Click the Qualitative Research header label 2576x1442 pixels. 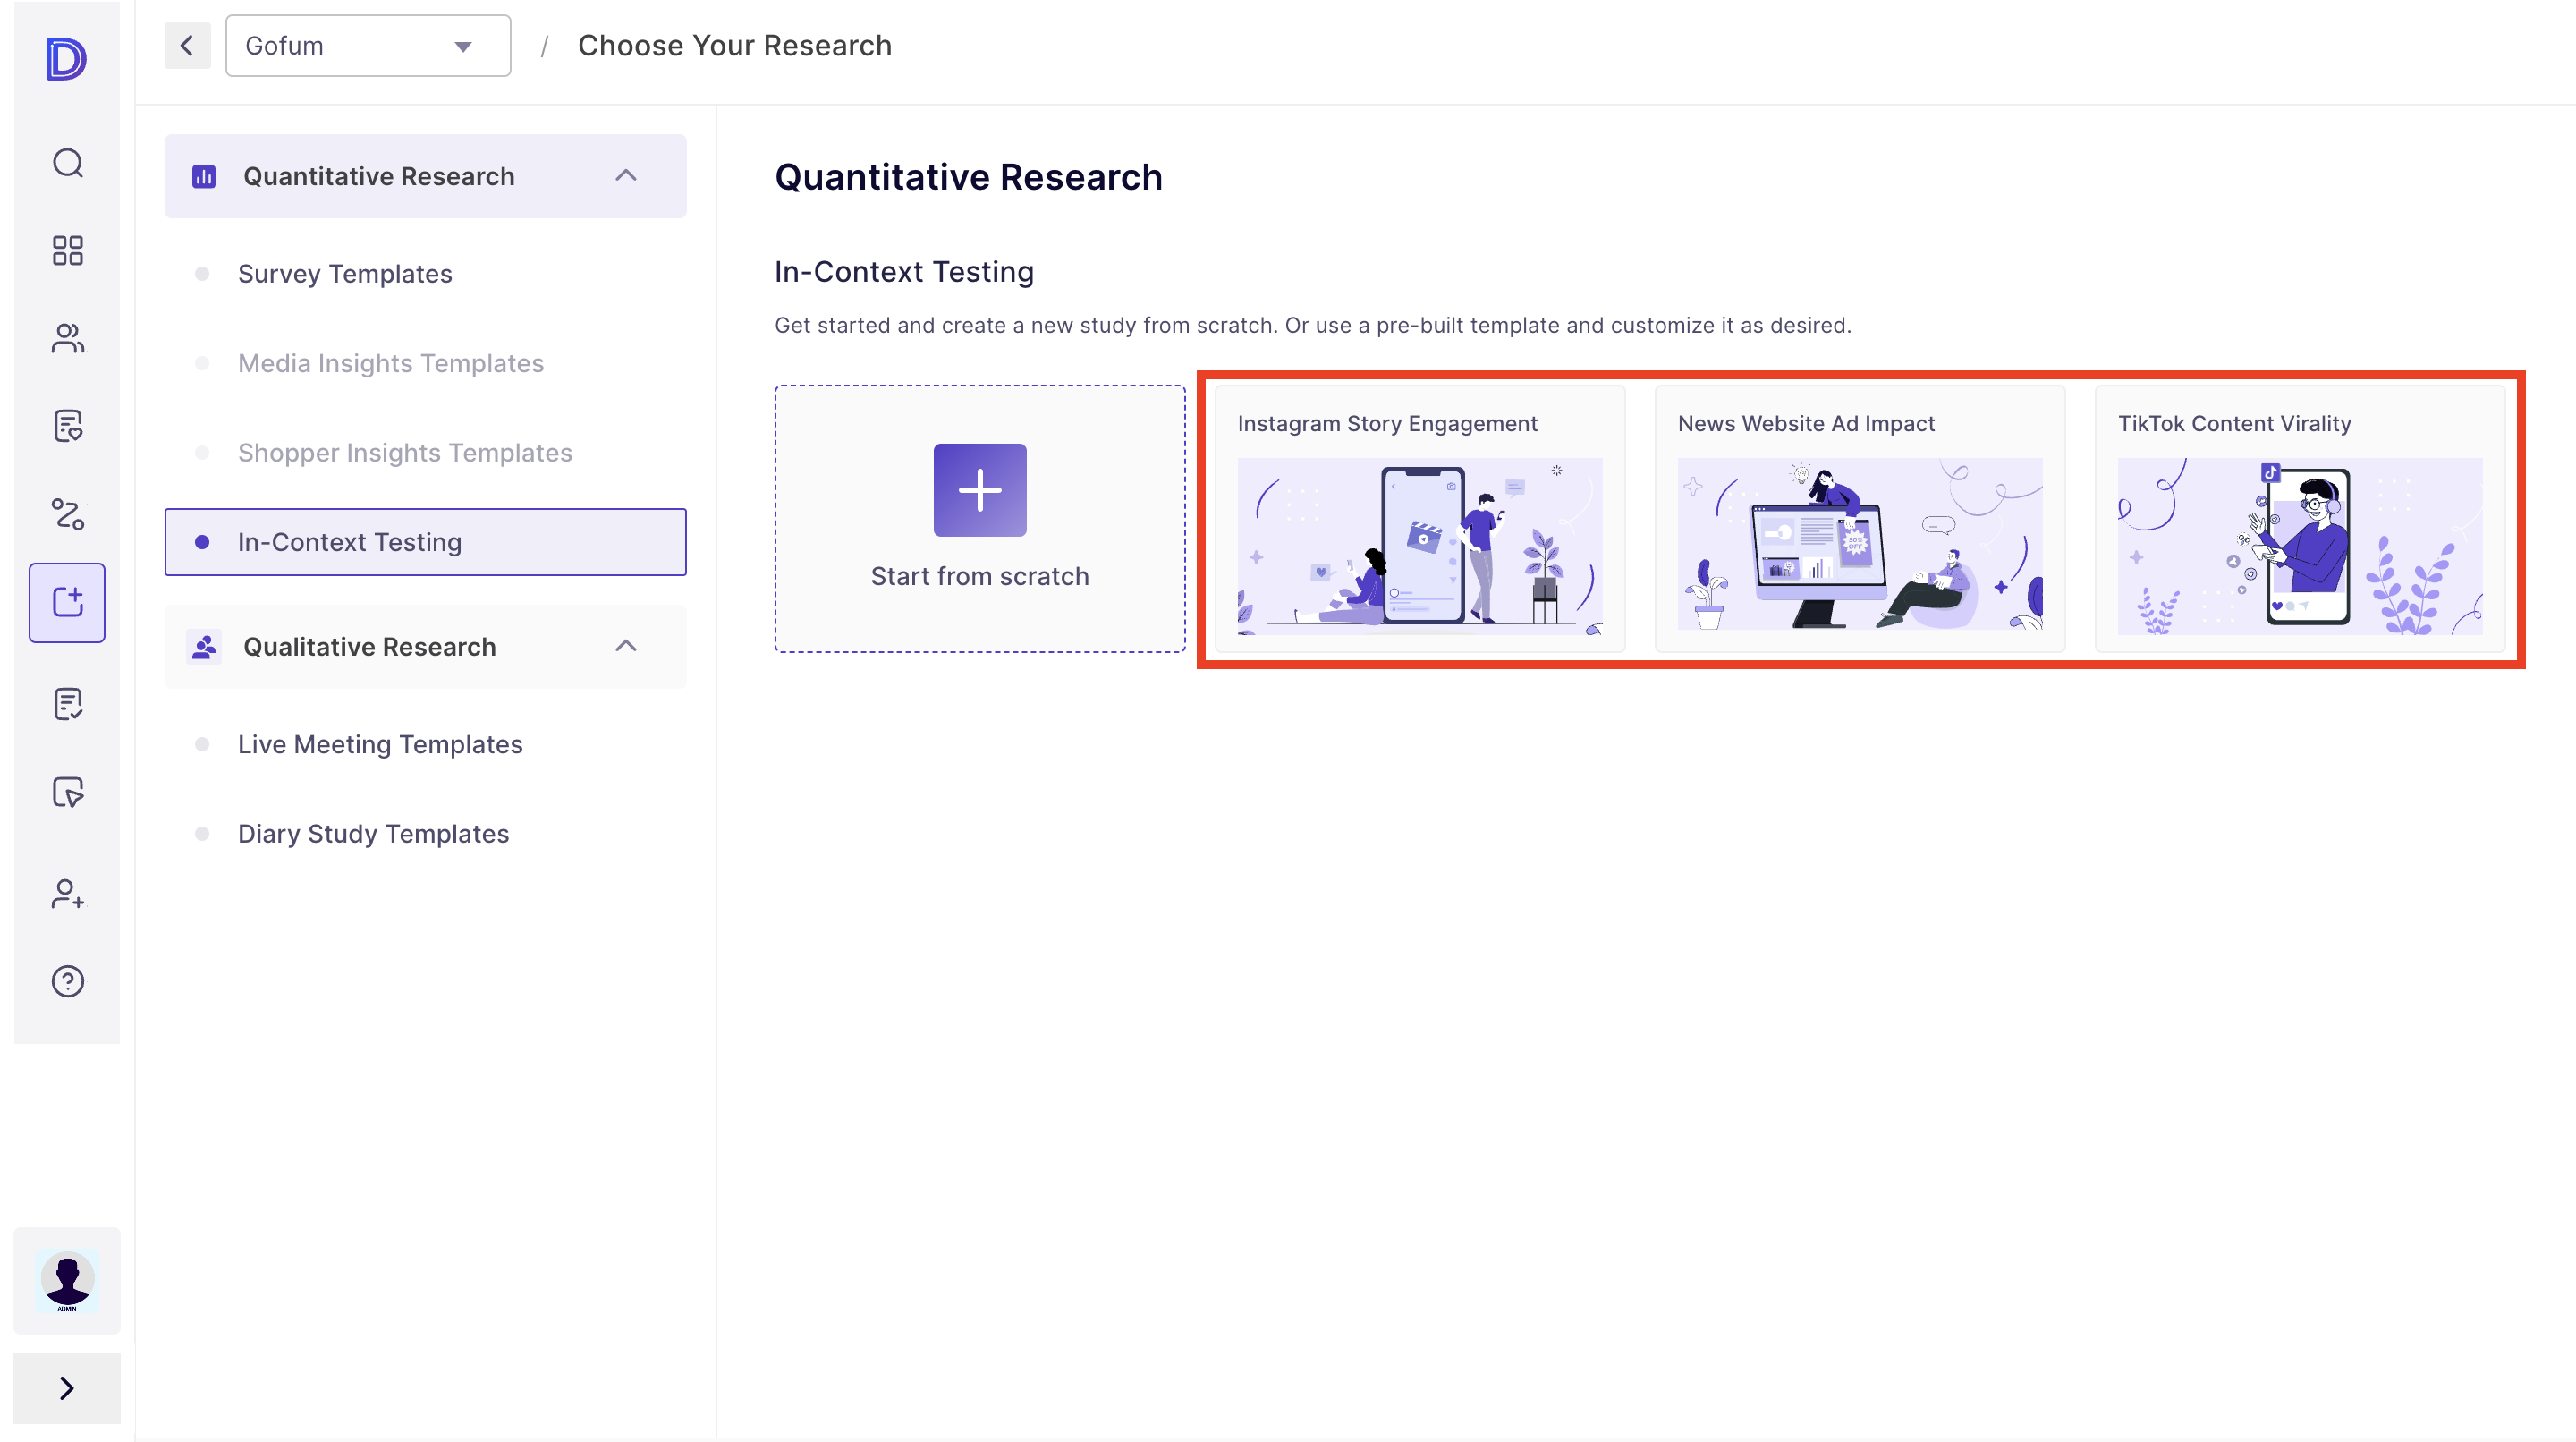tap(369, 647)
